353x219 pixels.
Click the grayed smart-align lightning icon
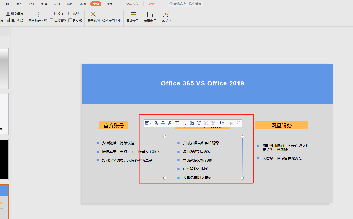pos(231,123)
